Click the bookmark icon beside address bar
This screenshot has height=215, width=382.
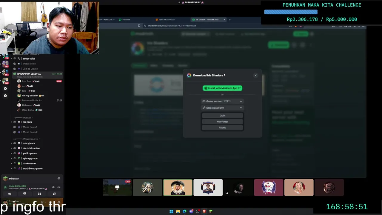coord(139,26)
